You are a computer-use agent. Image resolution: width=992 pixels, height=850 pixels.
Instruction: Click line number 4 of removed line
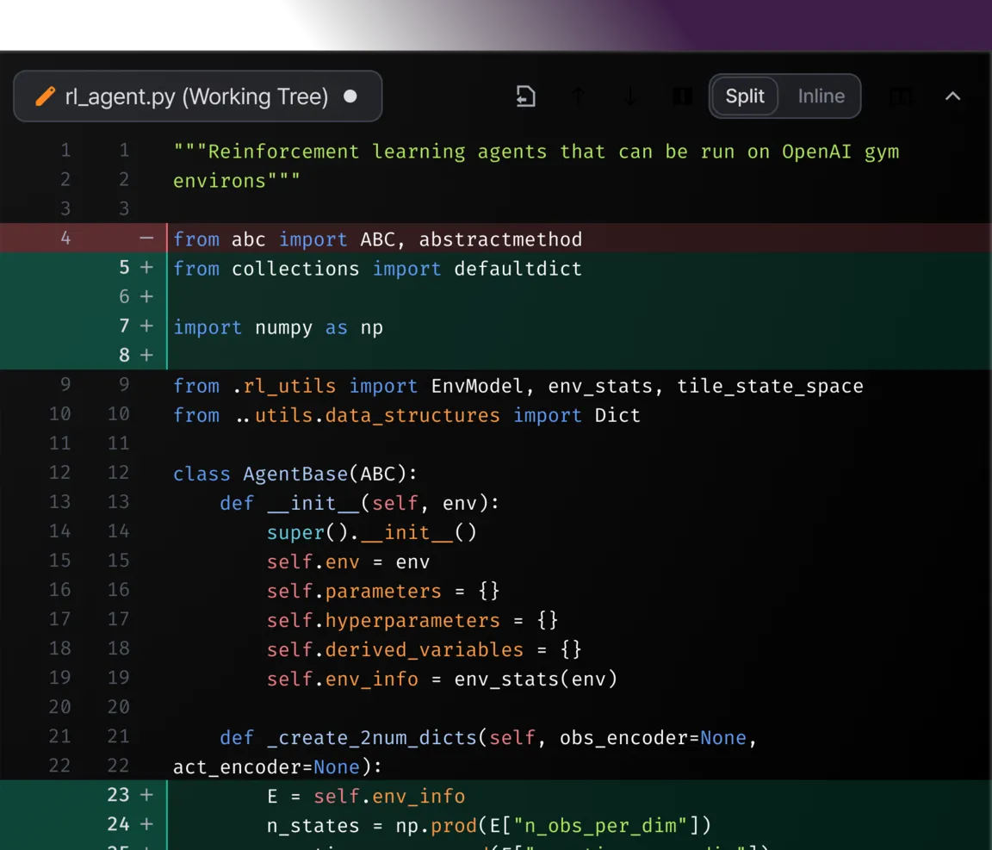pyautogui.click(x=65, y=239)
